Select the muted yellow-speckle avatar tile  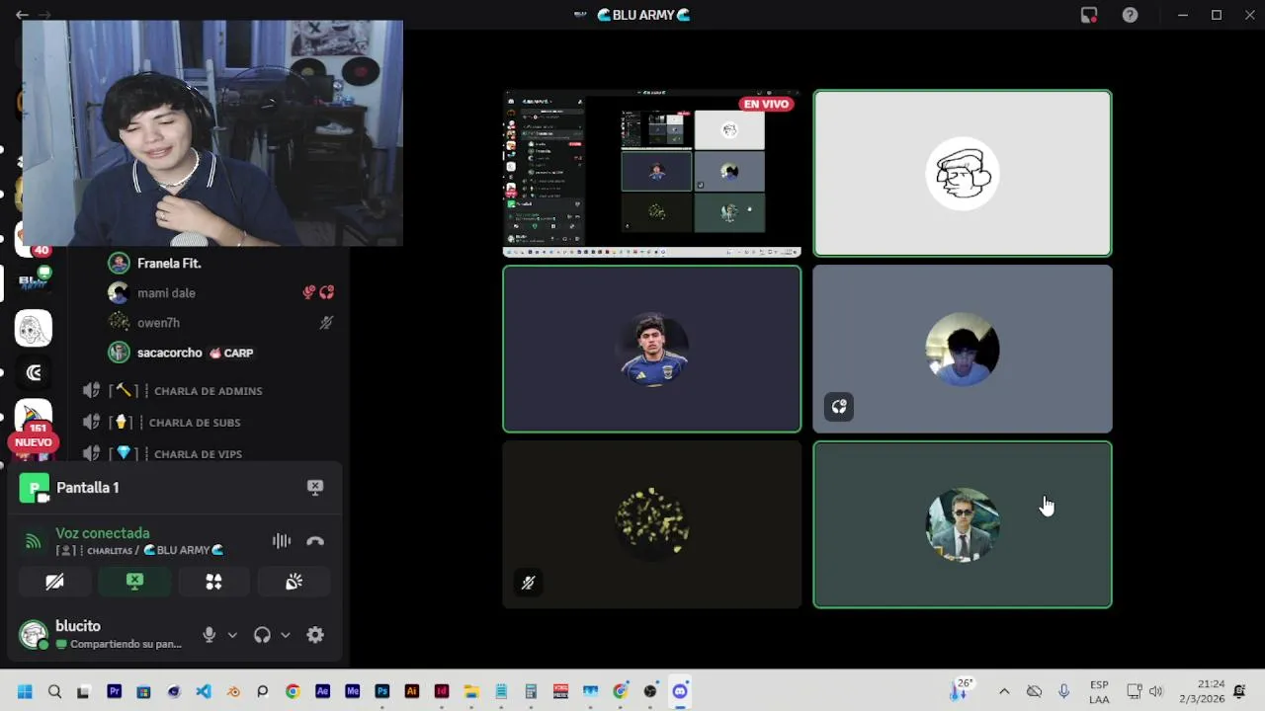652,523
